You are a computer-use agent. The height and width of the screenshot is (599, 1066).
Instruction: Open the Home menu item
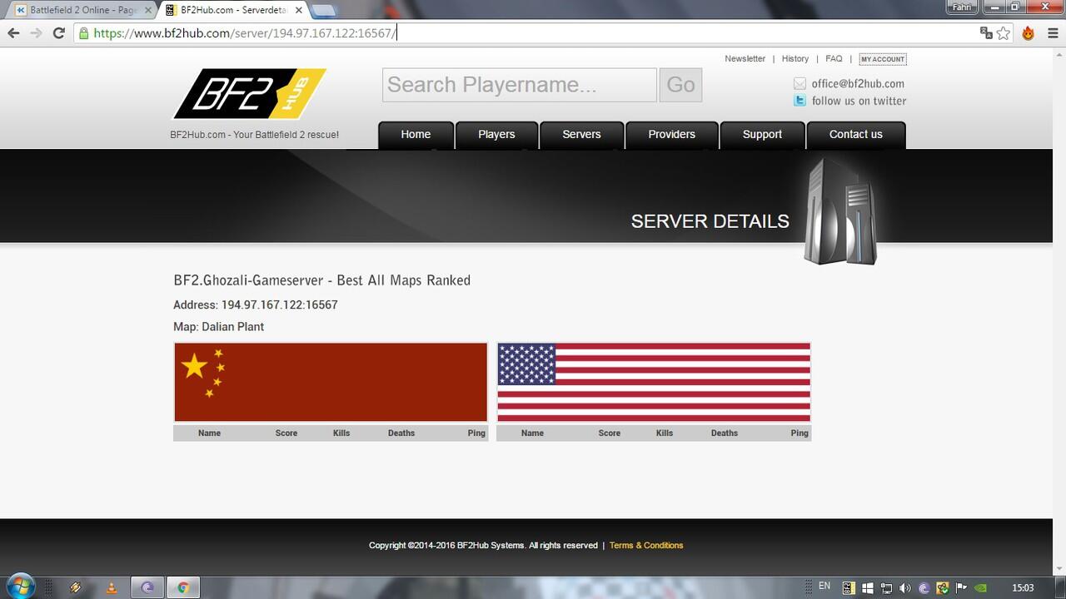click(x=416, y=135)
